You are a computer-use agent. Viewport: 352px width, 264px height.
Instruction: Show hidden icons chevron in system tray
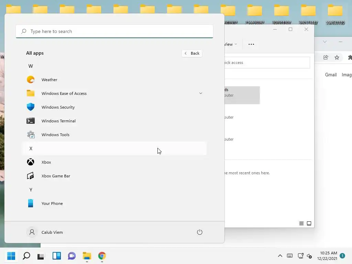point(280,256)
